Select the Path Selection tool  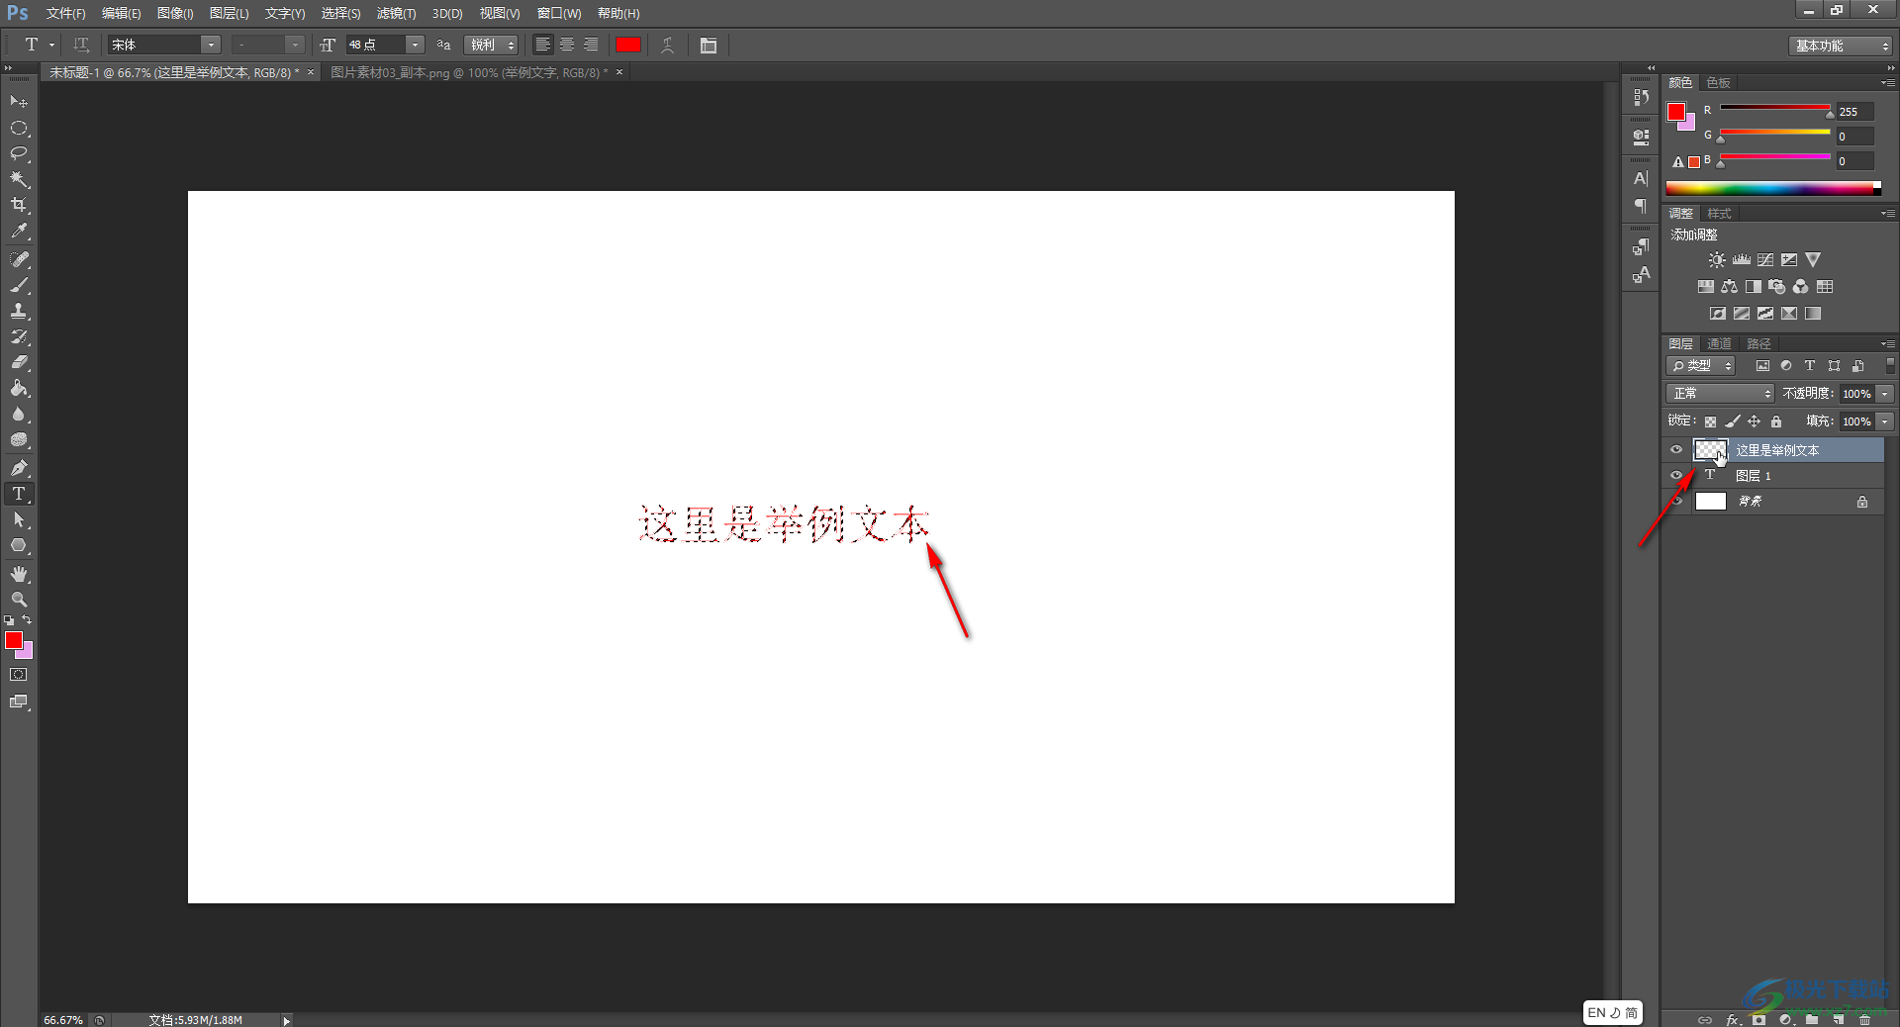(19, 519)
